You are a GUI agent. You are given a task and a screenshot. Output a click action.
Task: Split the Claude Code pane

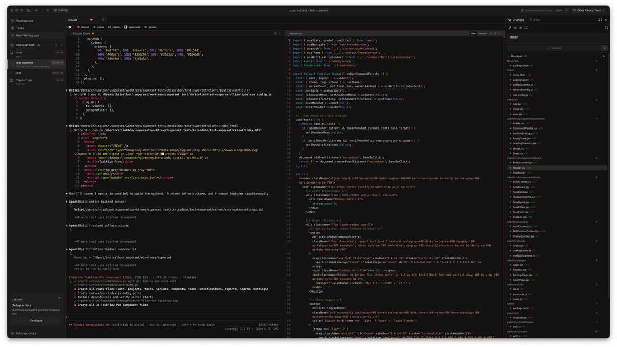coord(275,33)
